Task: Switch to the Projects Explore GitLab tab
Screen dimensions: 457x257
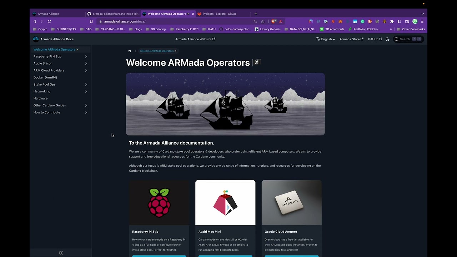Action: (223, 14)
